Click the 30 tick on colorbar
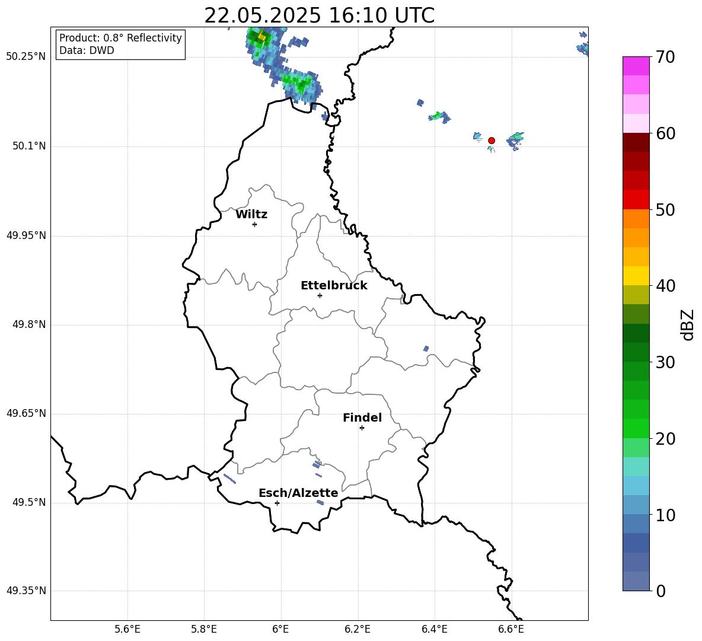 [666, 362]
